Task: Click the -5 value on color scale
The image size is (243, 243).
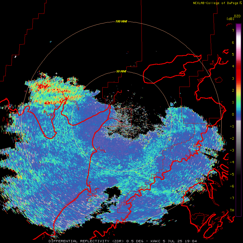Action: [x=232, y=174]
